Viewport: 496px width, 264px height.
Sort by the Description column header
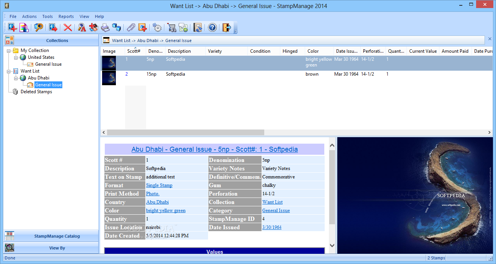pyautogui.click(x=185, y=51)
